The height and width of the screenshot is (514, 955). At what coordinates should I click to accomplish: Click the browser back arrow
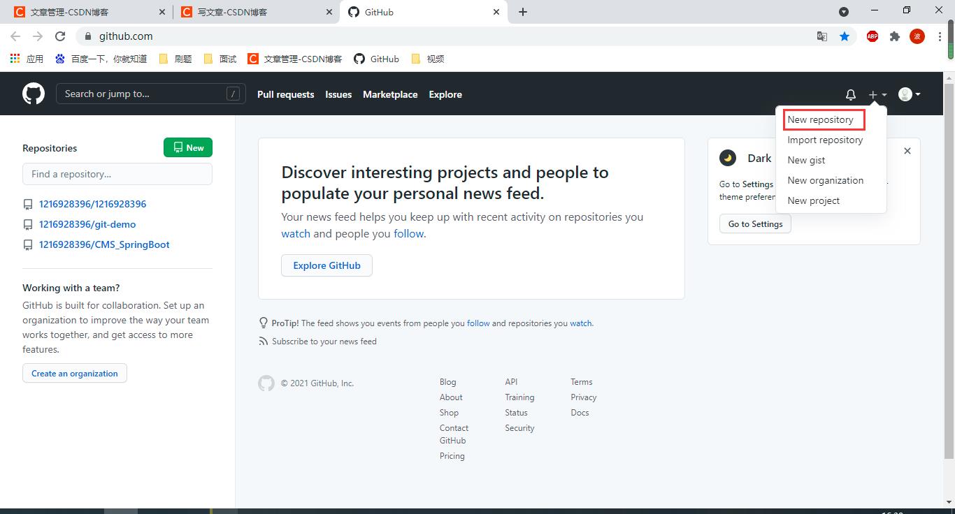click(15, 36)
